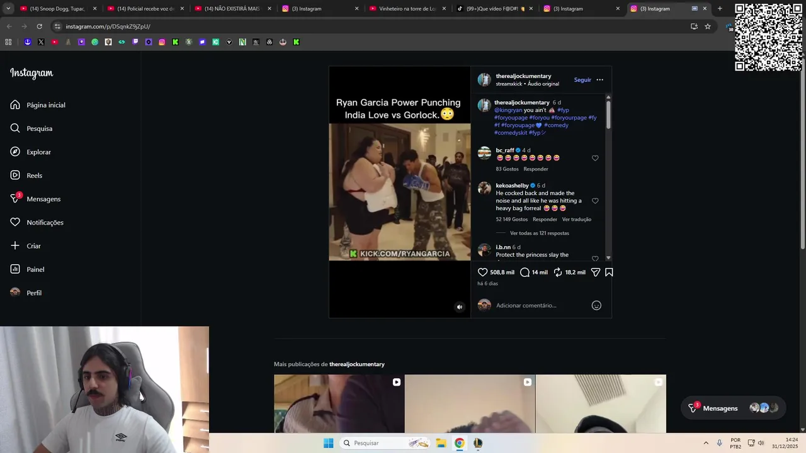Save post with bookmark icon
The width and height of the screenshot is (806, 453).
pyautogui.click(x=609, y=272)
